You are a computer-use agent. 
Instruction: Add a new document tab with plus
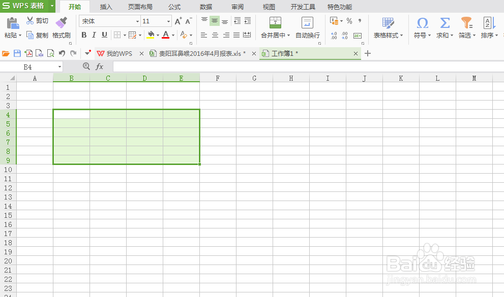point(368,53)
